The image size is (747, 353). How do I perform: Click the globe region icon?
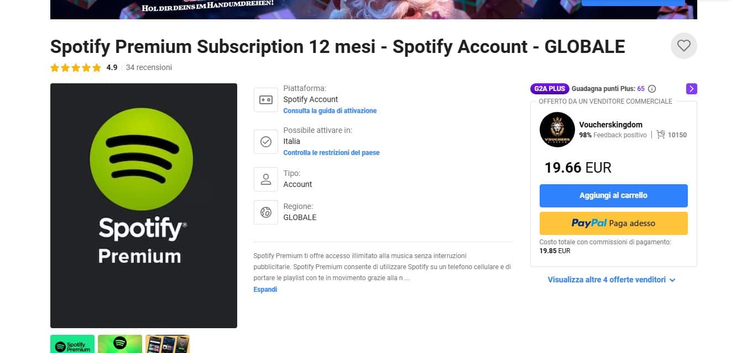coord(265,212)
